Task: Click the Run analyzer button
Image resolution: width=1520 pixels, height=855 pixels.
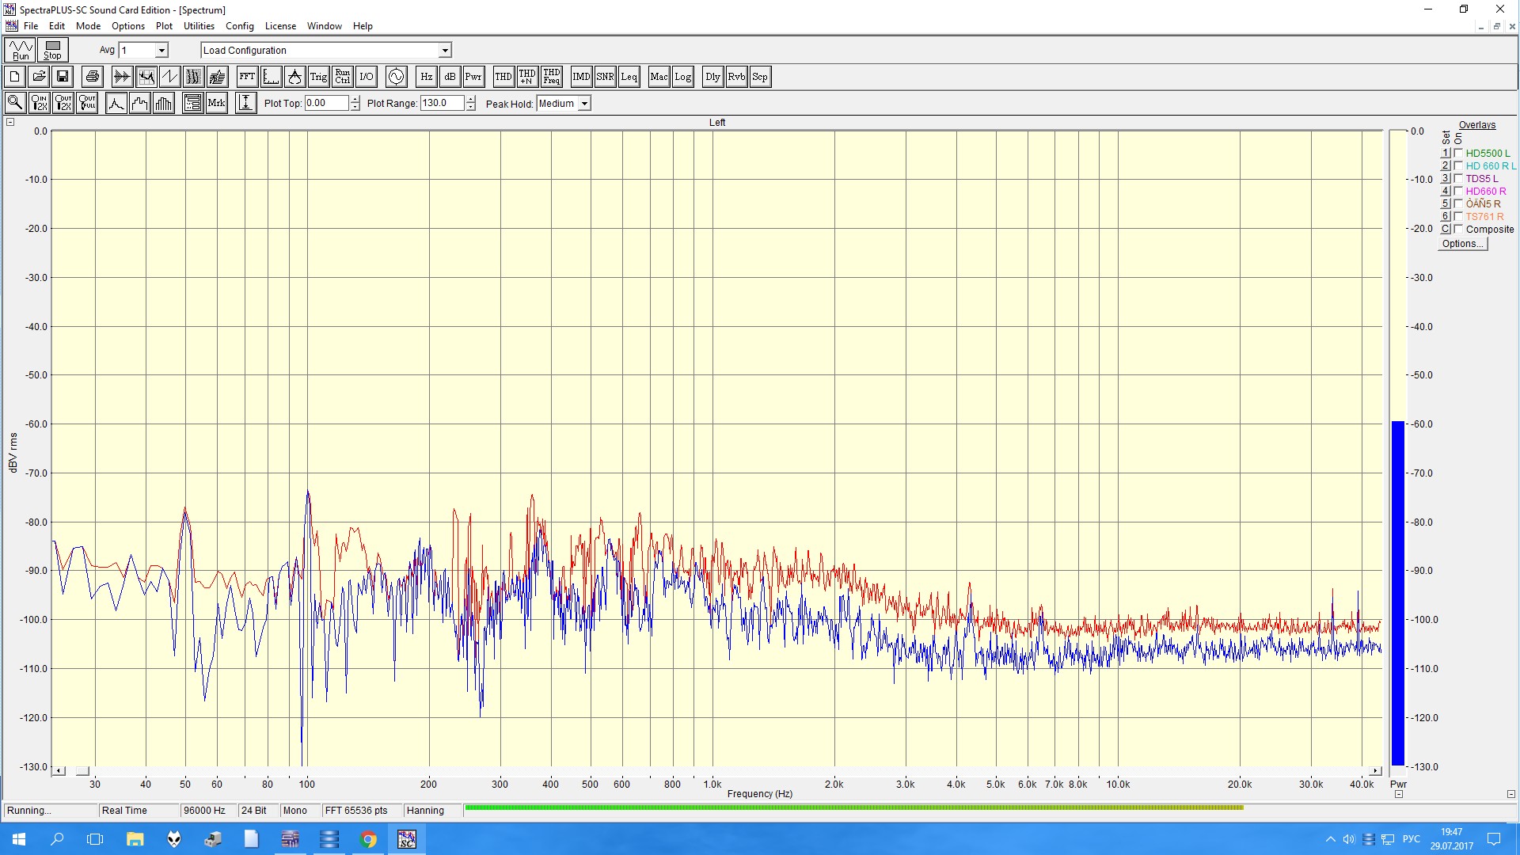Action: tap(21, 50)
